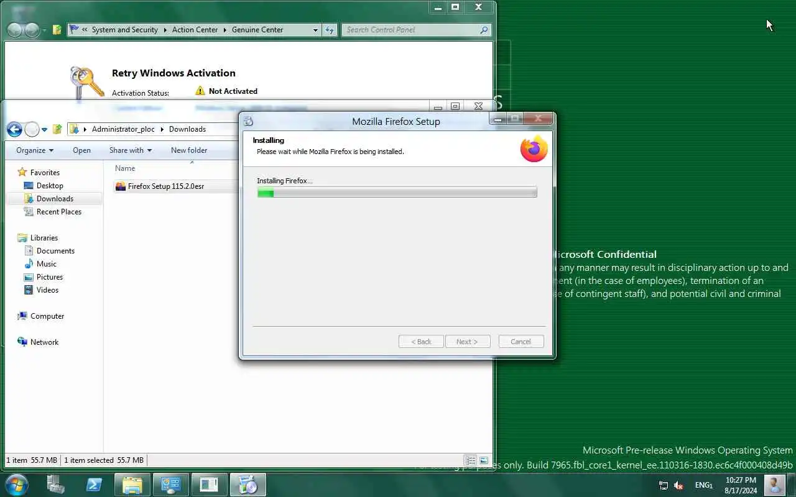Click the Firefox installer taskbar button
Viewport: 796px width, 497px height.
tap(248, 485)
